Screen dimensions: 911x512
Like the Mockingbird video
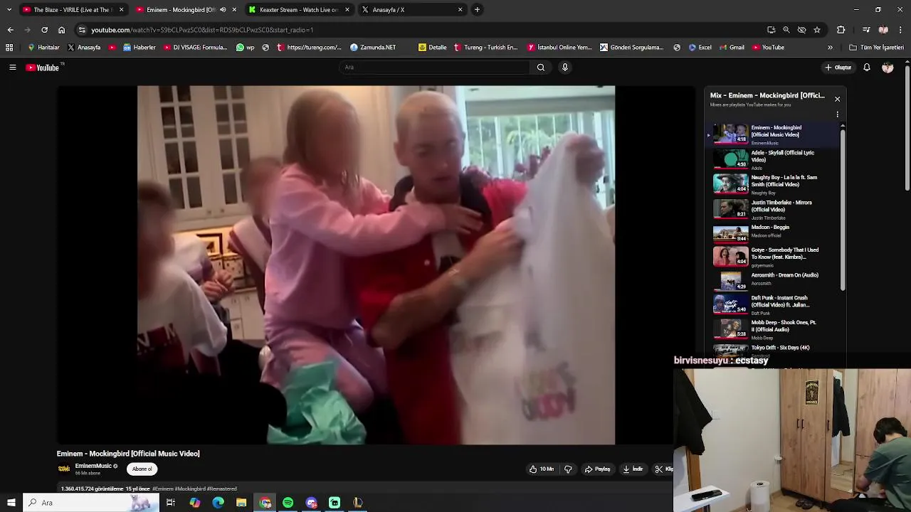pyautogui.click(x=542, y=469)
